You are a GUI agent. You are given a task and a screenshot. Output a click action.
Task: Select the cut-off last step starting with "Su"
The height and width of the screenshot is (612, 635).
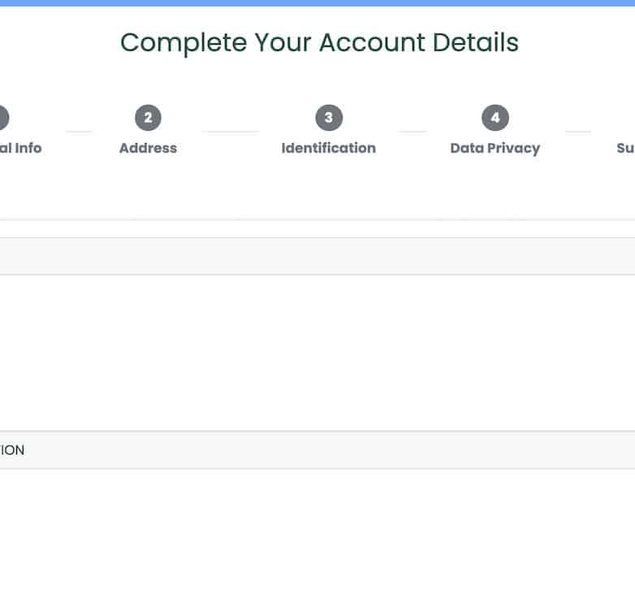click(x=625, y=148)
